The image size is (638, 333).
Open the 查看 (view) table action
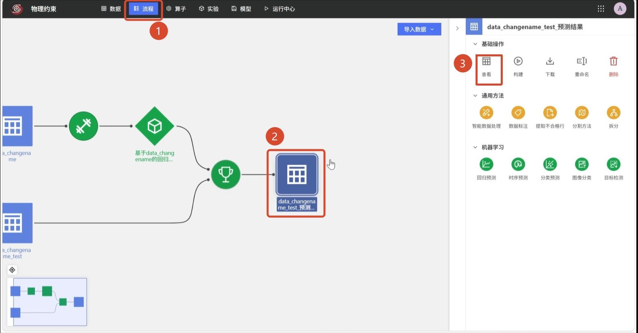pos(486,67)
